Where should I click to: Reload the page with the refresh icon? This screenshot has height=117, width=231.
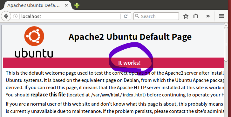pos(126,16)
